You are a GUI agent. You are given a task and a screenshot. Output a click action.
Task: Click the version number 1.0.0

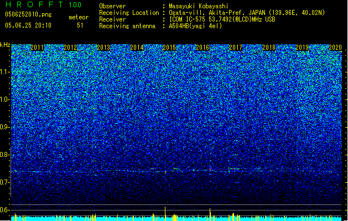(75, 5)
